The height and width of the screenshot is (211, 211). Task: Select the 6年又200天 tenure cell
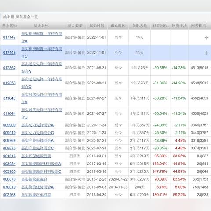[x=140, y=195]
